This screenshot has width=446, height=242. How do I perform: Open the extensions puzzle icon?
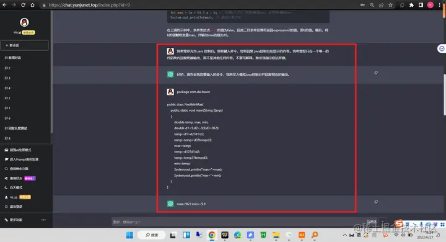[411, 5]
